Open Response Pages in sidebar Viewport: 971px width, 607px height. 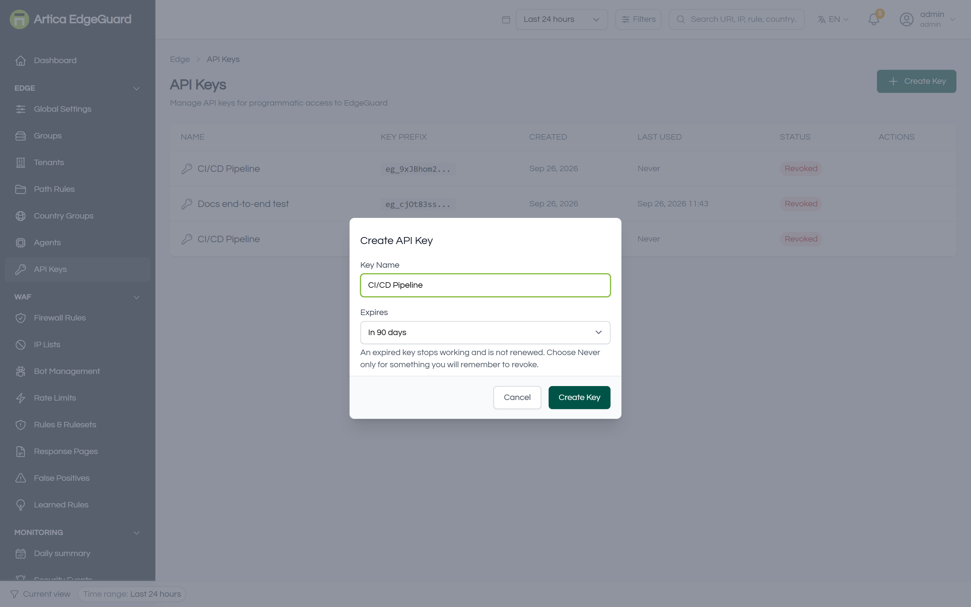tap(77, 452)
